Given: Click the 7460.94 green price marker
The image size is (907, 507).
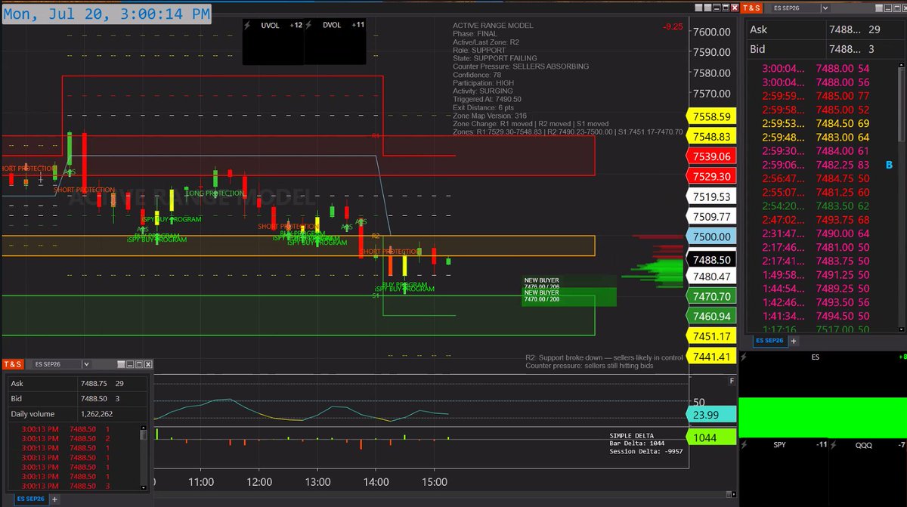Looking at the screenshot, I should pyautogui.click(x=711, y=317).
